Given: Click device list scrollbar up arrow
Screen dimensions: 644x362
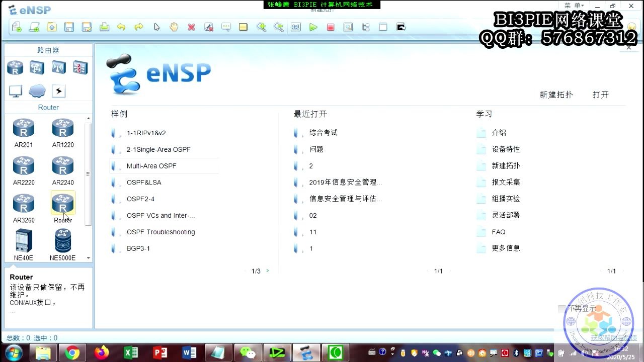Looking at the screenshot, I should click(89, 119).
